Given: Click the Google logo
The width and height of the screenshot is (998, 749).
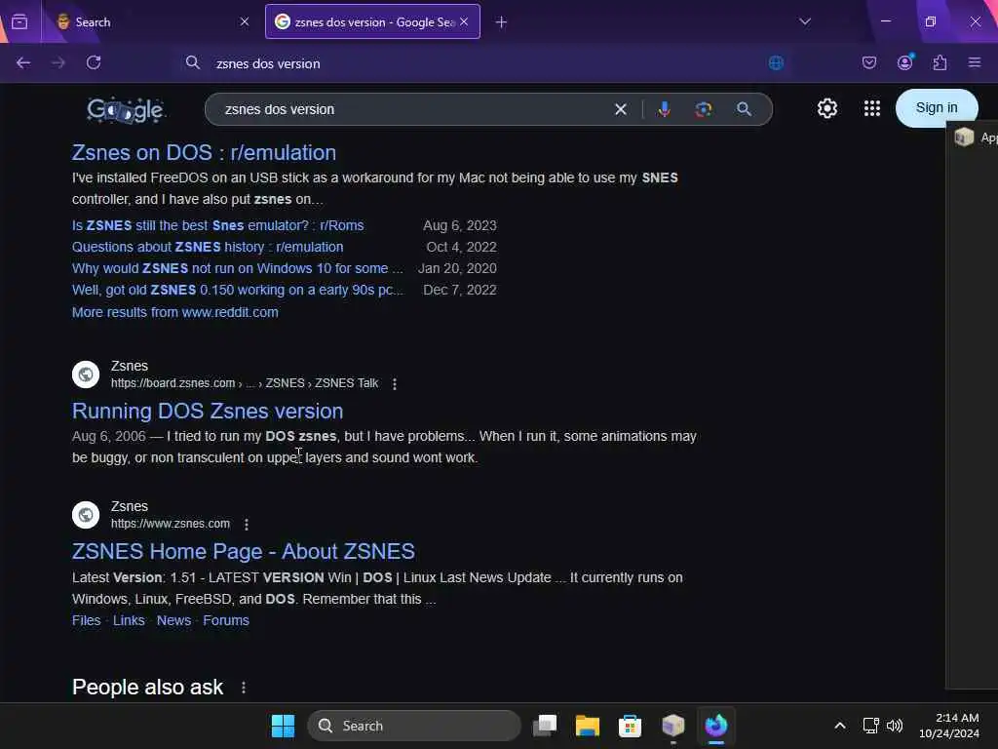Looking at the screenshot, I should [126, 109].
